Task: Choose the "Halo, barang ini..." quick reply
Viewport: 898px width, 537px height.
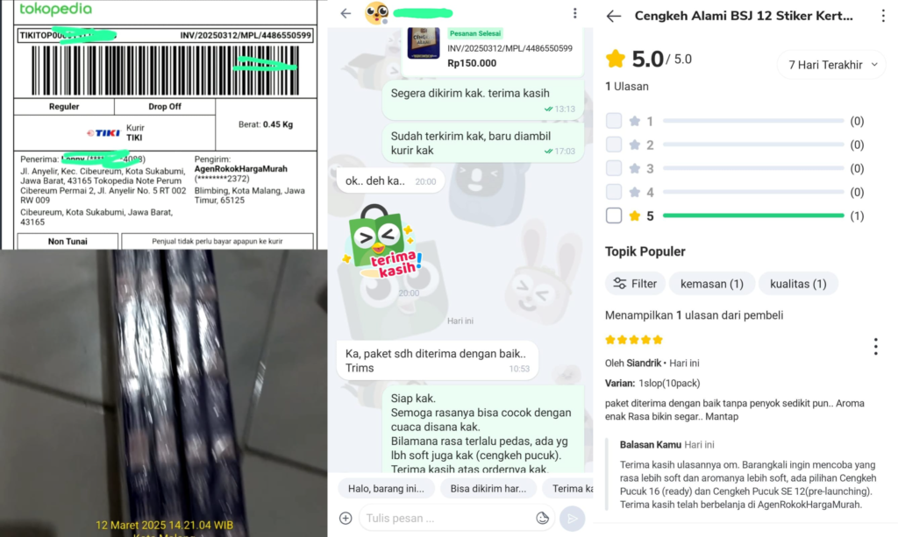Action: 386,489
